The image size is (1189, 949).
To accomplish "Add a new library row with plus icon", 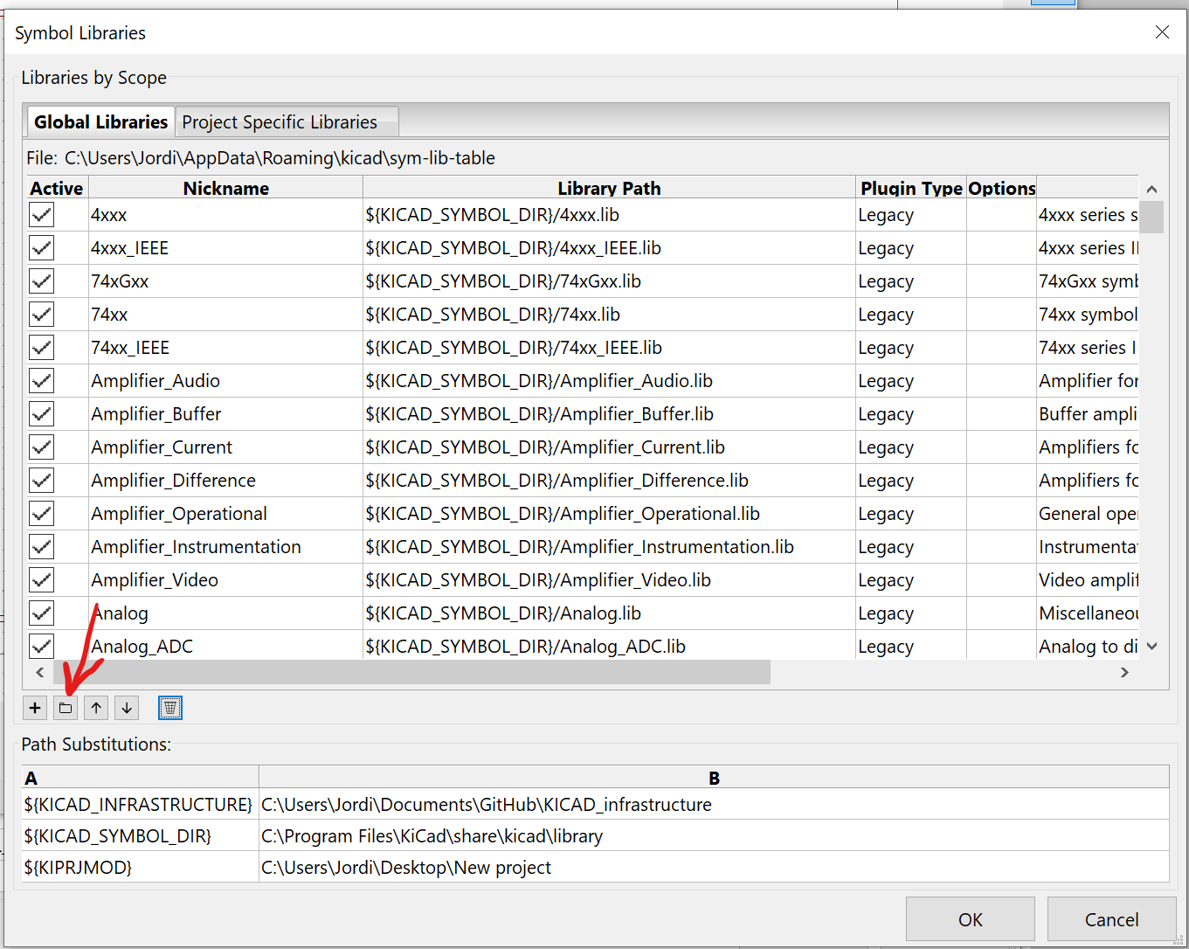I will [35, 708].
